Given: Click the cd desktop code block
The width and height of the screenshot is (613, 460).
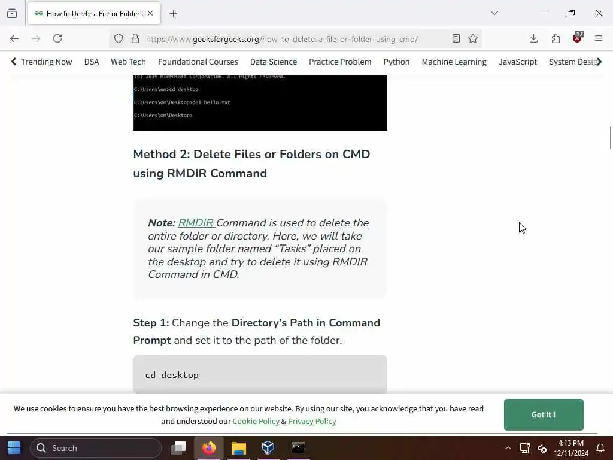Looking at the screenshot, I should pos(260,374).
